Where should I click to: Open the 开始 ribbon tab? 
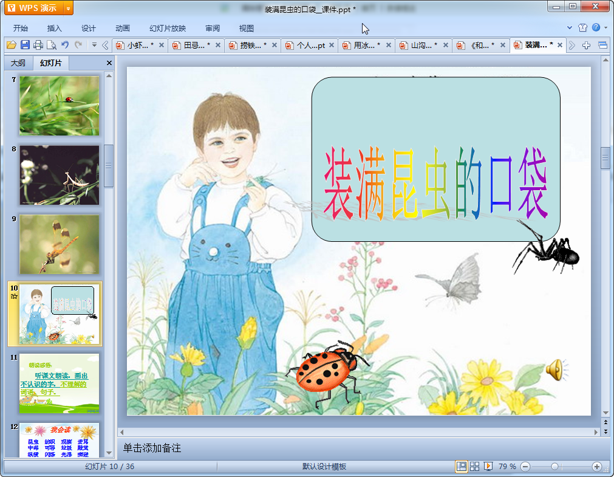point(21,28)
